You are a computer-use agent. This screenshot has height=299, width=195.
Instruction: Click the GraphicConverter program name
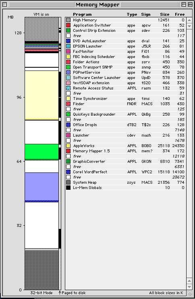89,162
